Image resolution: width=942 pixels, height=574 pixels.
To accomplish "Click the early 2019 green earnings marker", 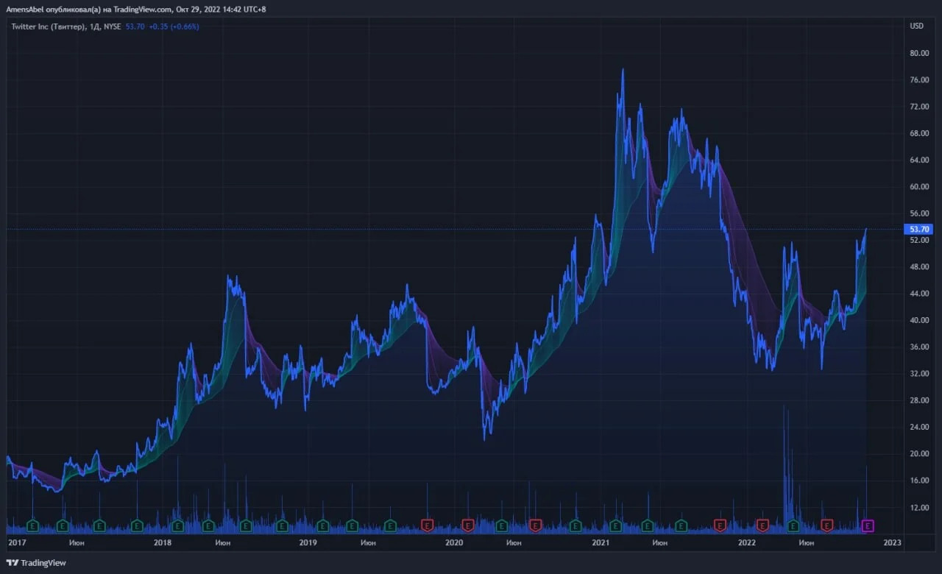I will pos(322,525).
